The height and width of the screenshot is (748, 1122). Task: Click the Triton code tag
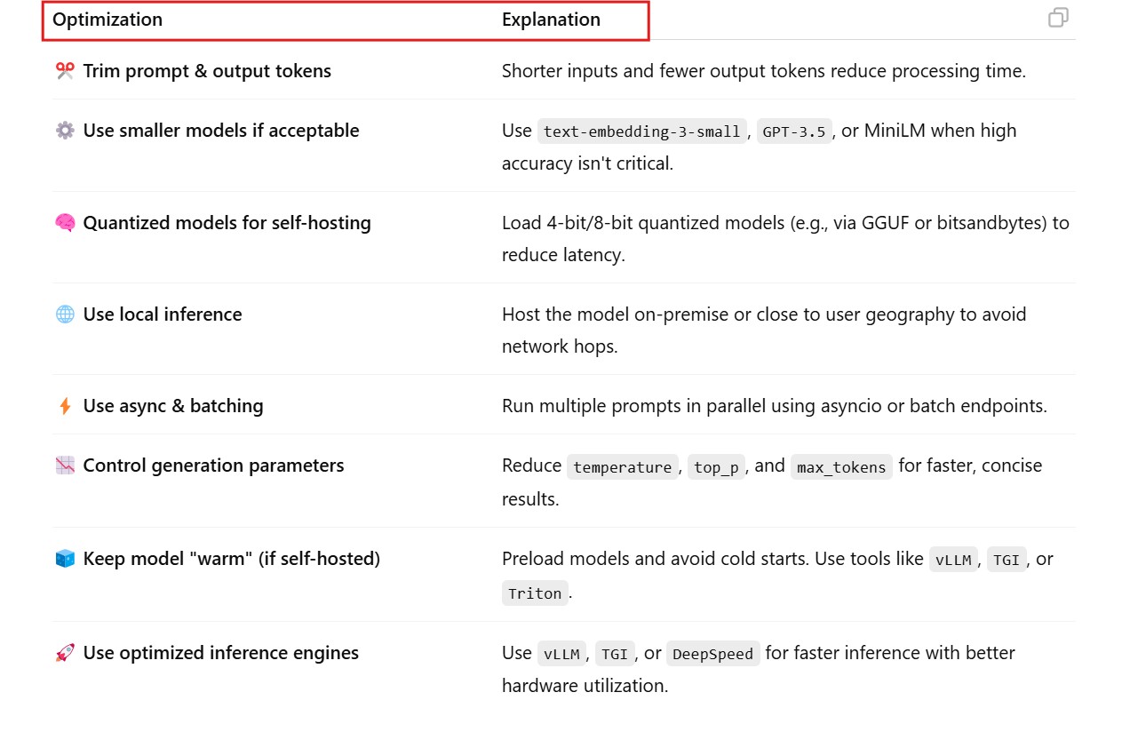coord(535,593)
